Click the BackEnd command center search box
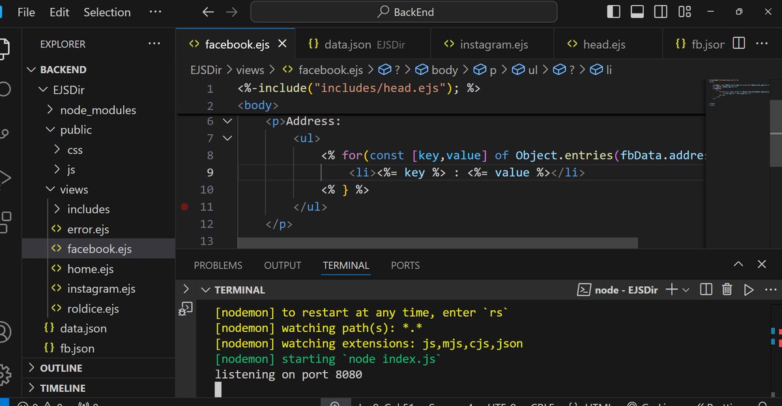The image size is (782, 406). coord(404,12)
